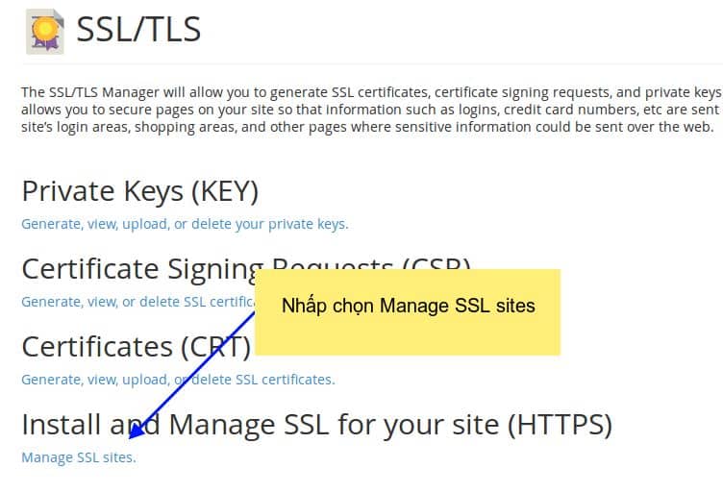
Task: Click the (HTTPS) text in the last heading
Action: point(560,425)
